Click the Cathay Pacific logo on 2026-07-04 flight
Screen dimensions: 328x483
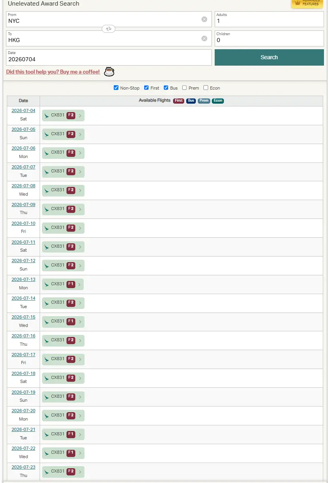[x=47, y=116]
